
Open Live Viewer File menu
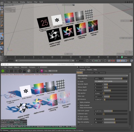pos(5,67)
